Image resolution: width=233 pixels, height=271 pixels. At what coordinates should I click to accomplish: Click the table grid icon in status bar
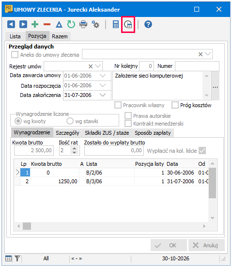point(8,258)
